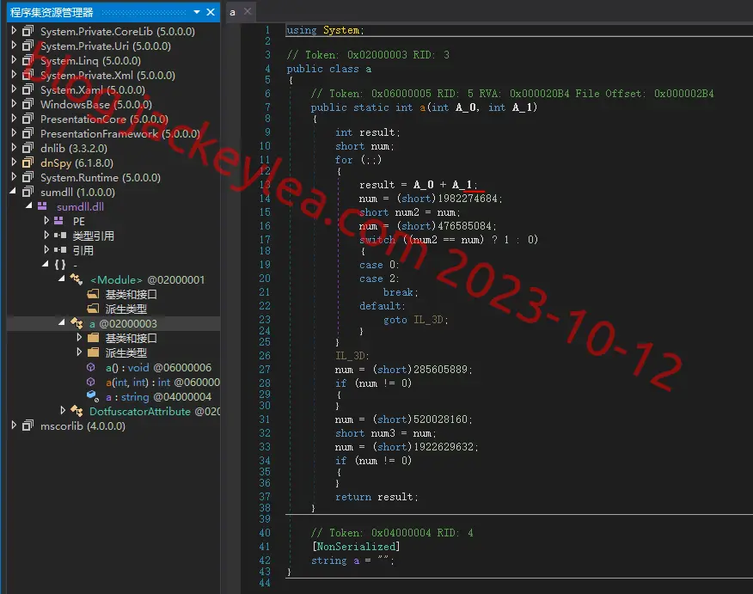This screenshot has height=594, width=753.
Task: Click the PE node icon
Action: pyautogui.click(x=59, y=221)
